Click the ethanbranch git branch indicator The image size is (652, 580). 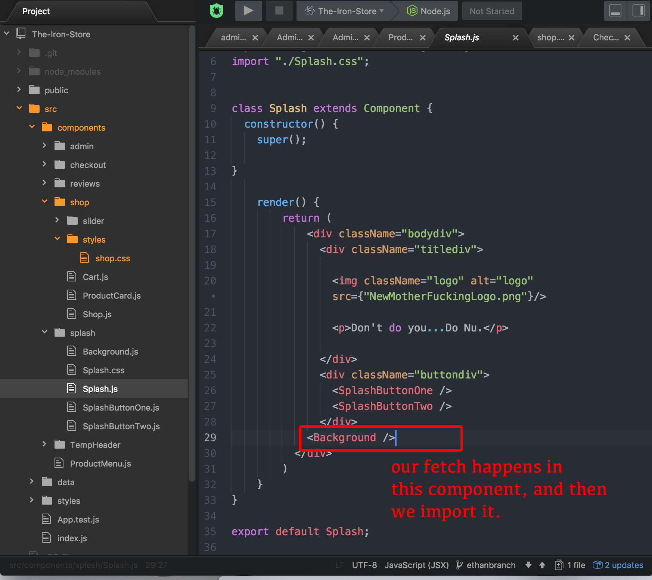click(486, 565)
